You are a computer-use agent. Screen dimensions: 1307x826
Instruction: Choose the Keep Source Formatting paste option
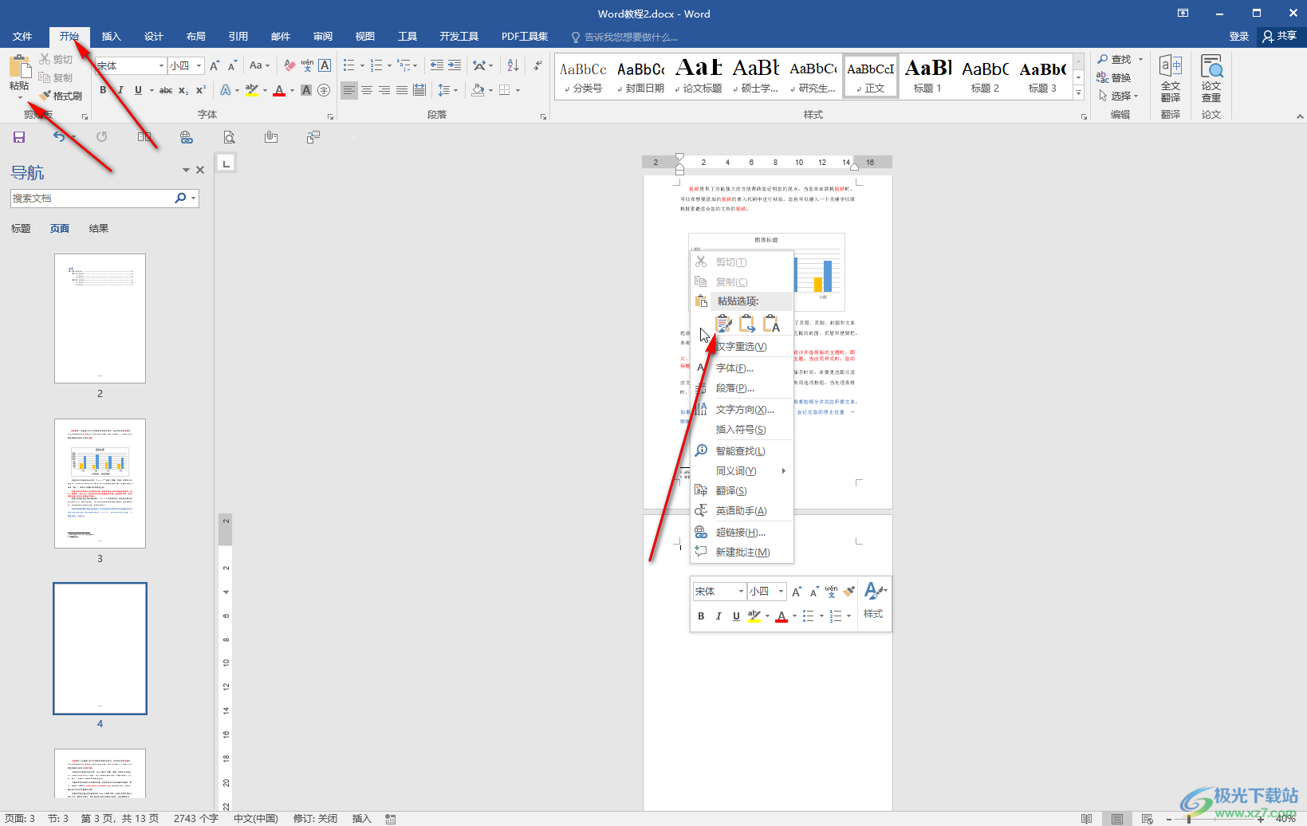723,323
